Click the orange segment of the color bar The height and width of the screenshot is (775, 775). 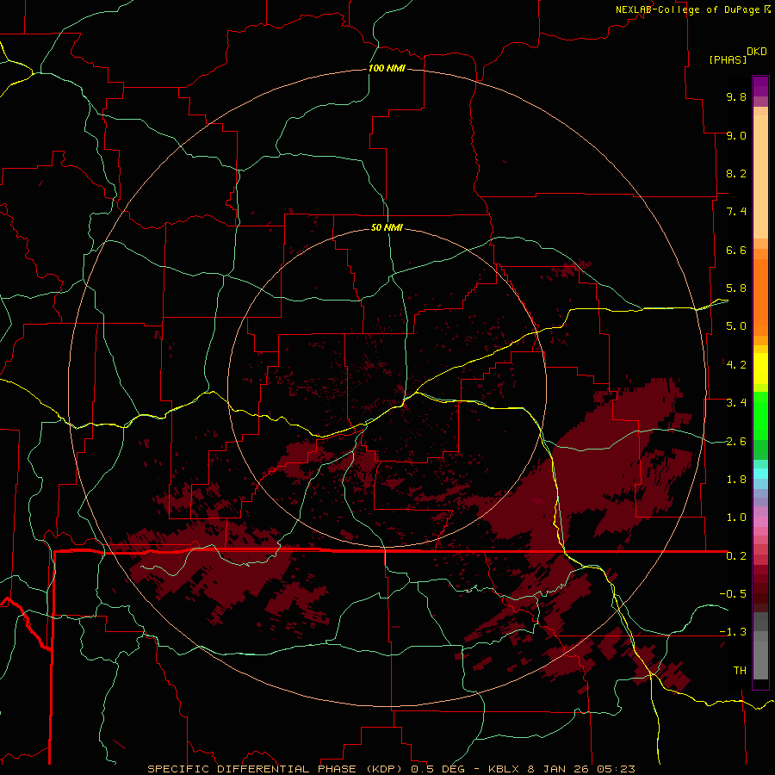point(760,298)
